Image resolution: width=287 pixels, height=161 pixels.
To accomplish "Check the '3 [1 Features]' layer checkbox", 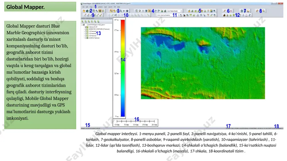I will 86,36.
